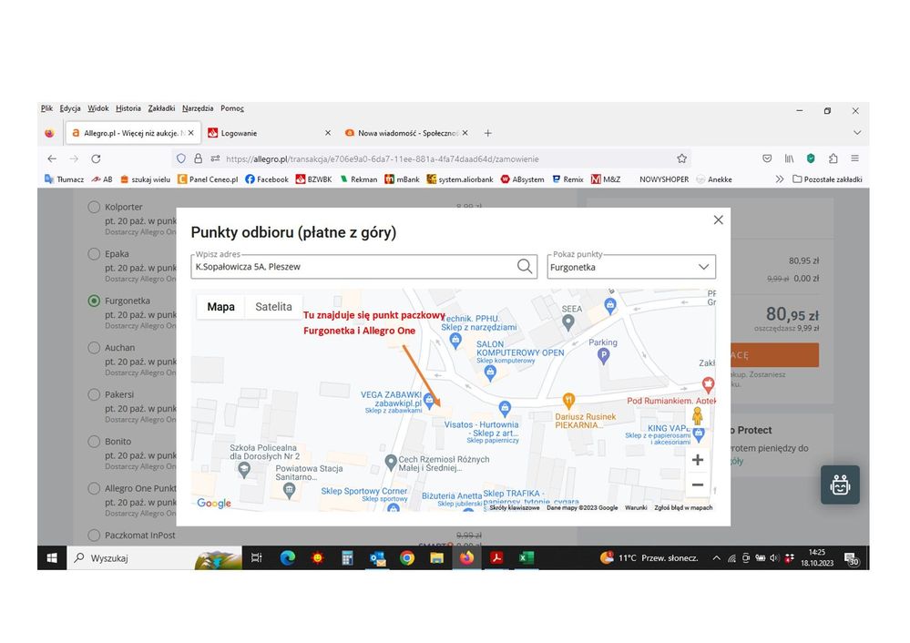Zoom out the map with minus button

click(x=698, y=485)
